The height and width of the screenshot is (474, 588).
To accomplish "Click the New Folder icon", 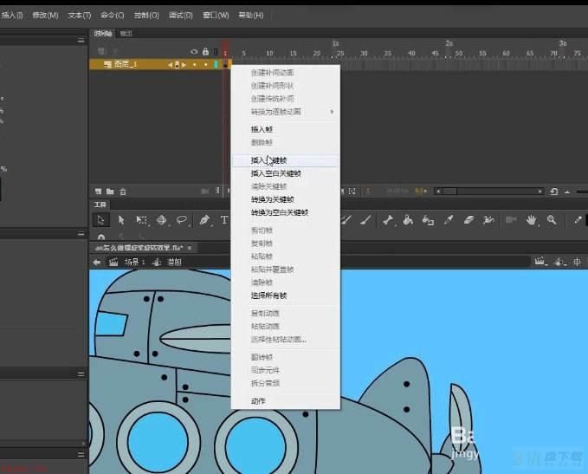I will pyautogui.click(x=110, y=192).
